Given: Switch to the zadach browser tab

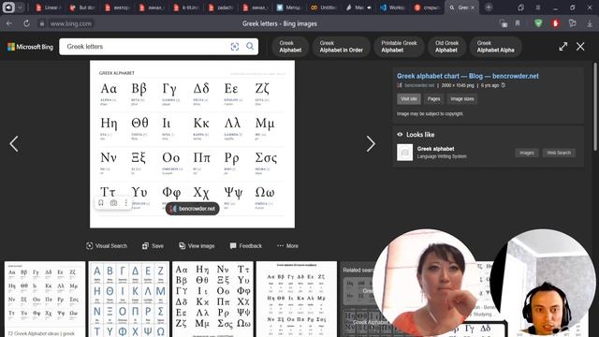Looking at the screenshot, I should pos(221,7).
